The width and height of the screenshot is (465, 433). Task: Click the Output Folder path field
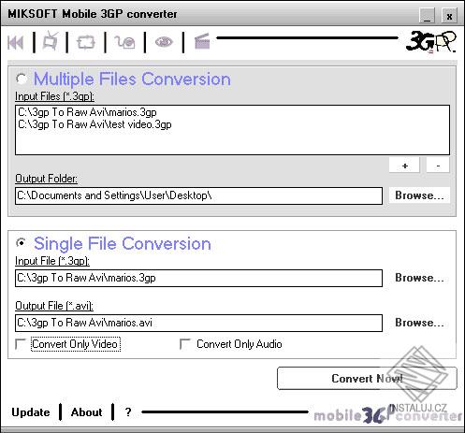tap(198, 195)
